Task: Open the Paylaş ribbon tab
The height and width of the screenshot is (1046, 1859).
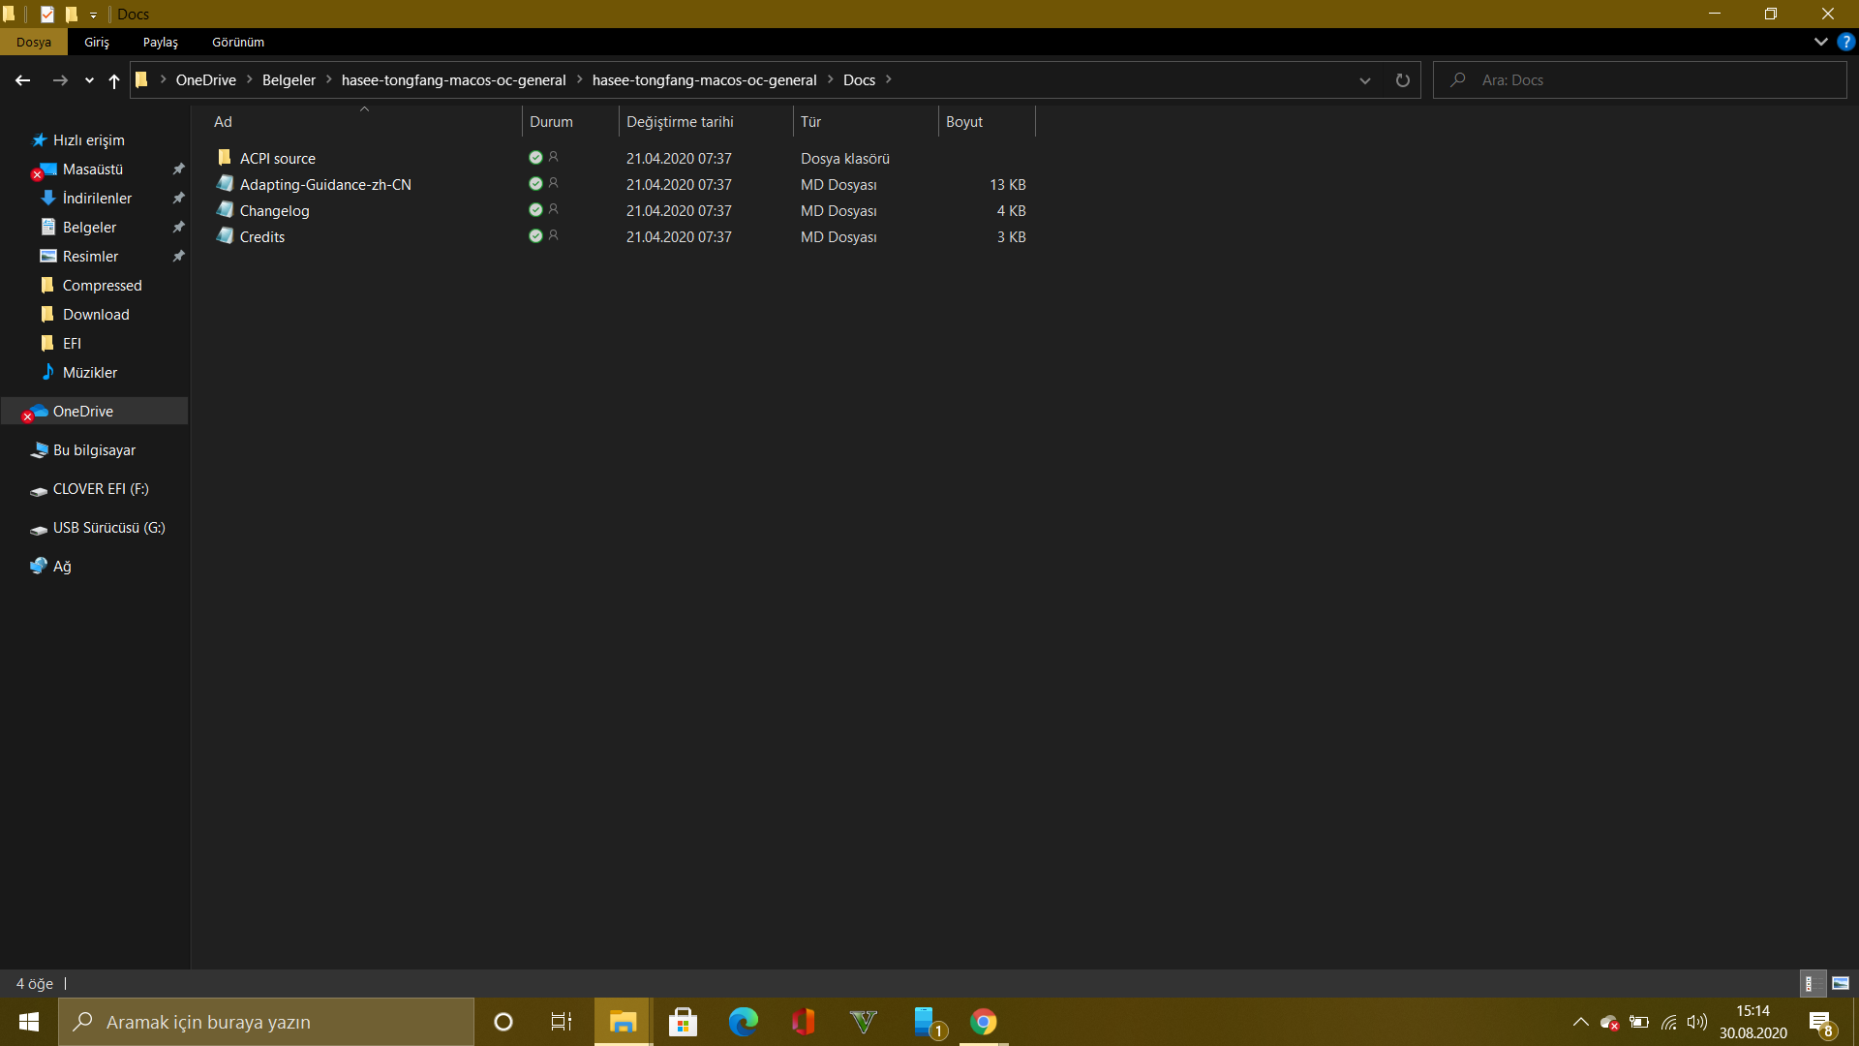Action: click(161, 42)
